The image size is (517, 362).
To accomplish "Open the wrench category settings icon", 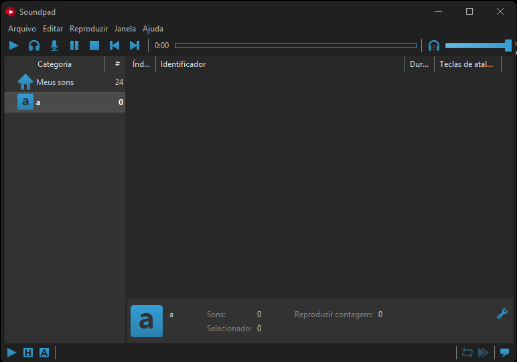I will (x=502, y=313).
